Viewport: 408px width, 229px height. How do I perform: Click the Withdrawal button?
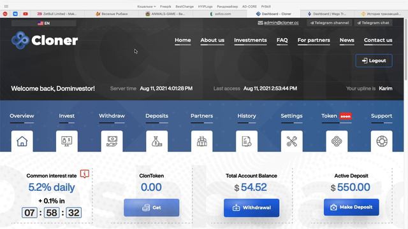(x=251, y=208)
